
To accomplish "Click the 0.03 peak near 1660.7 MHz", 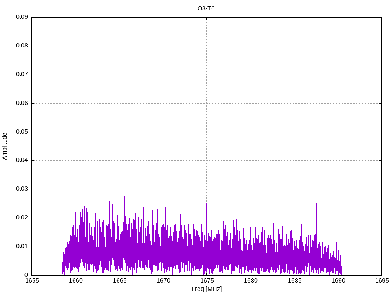I will (x=82, y=190).
